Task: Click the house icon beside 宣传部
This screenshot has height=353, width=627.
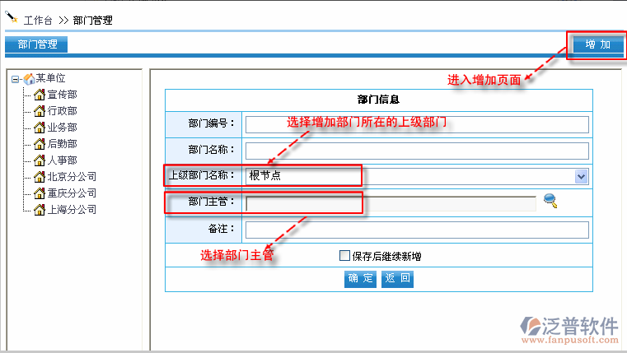Action: 40,95
